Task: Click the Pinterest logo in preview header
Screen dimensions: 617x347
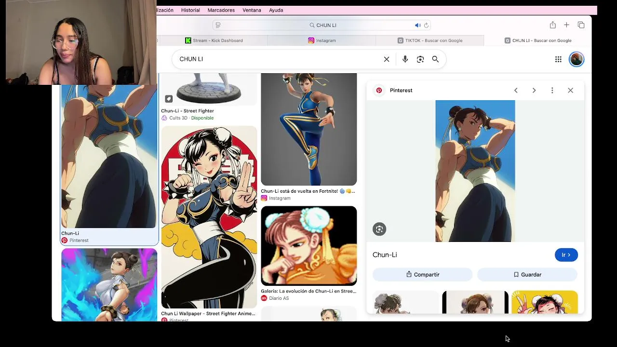Action: [x=379, y=90]
